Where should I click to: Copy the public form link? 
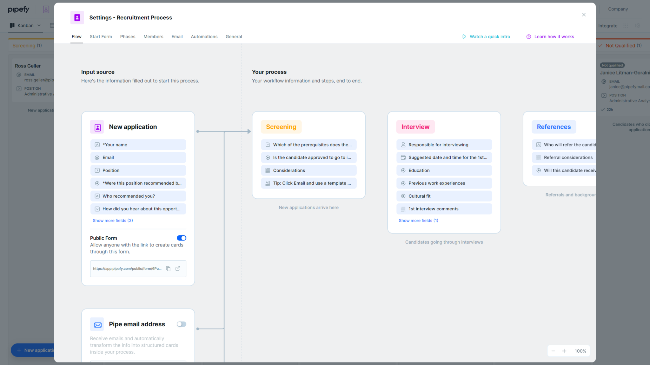click(168, 268)
